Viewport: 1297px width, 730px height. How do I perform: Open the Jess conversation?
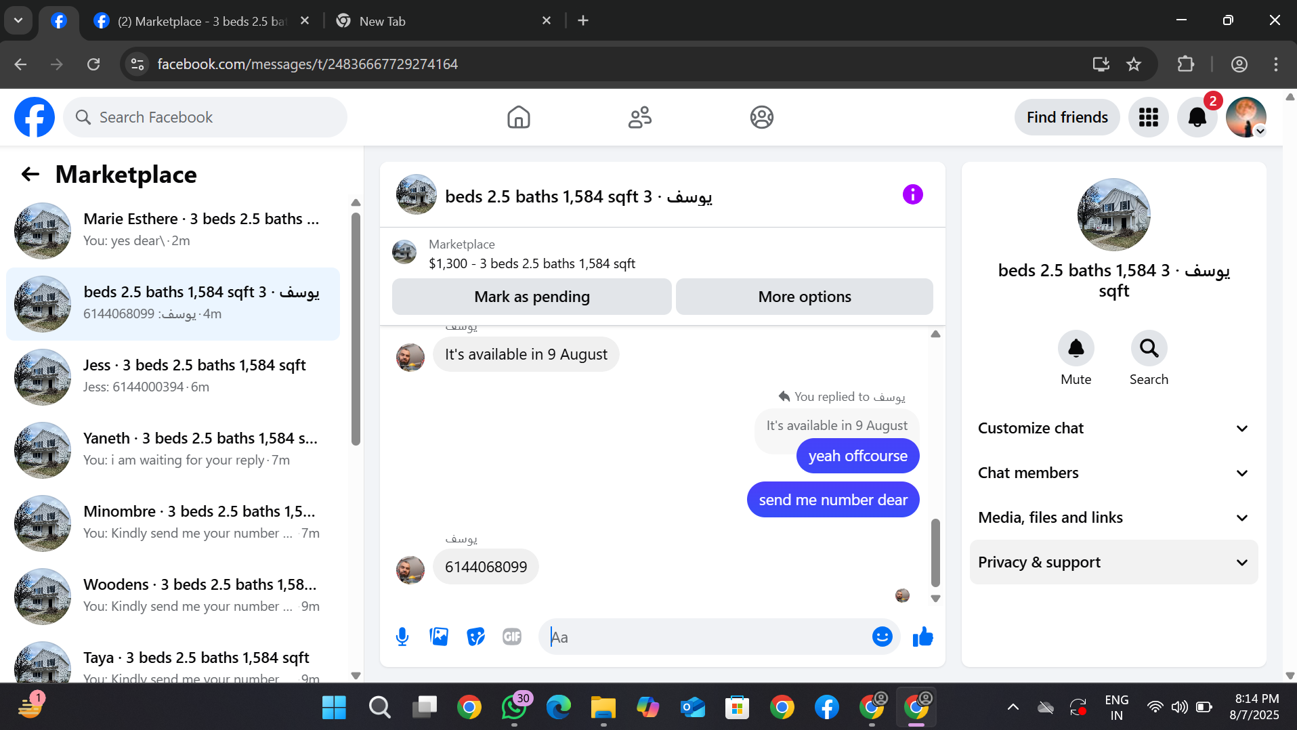click(x=173, y=377)
